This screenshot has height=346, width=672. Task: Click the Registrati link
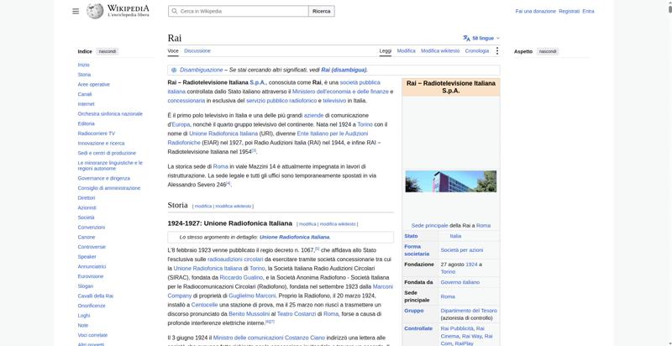point(569,11)
